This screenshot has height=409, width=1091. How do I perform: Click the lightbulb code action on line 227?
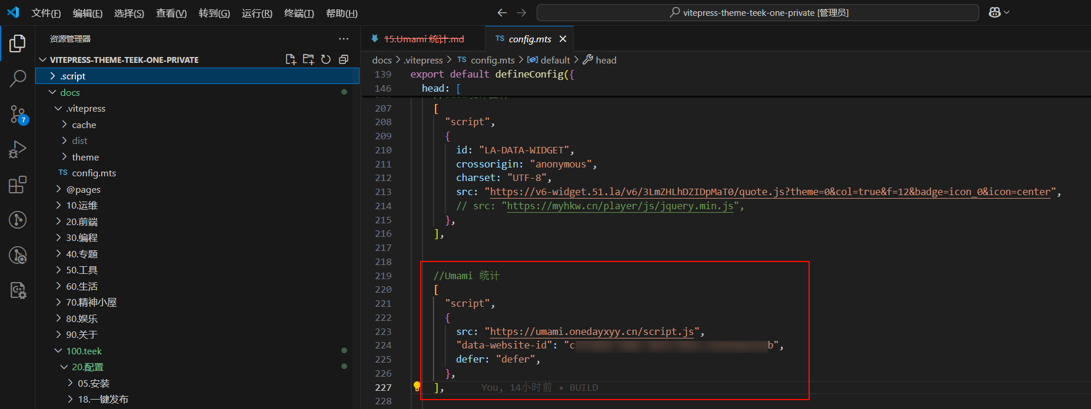[x=417, y=387]
